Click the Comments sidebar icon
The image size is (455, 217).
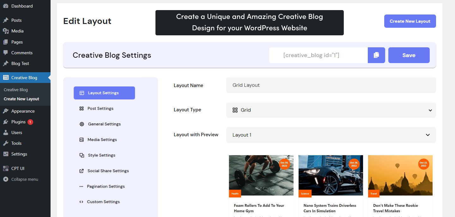coord(5,53)
